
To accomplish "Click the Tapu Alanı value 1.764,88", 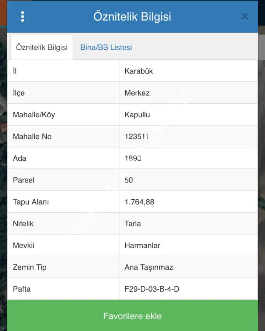I will pyautogui.click(x=139, y=202).
